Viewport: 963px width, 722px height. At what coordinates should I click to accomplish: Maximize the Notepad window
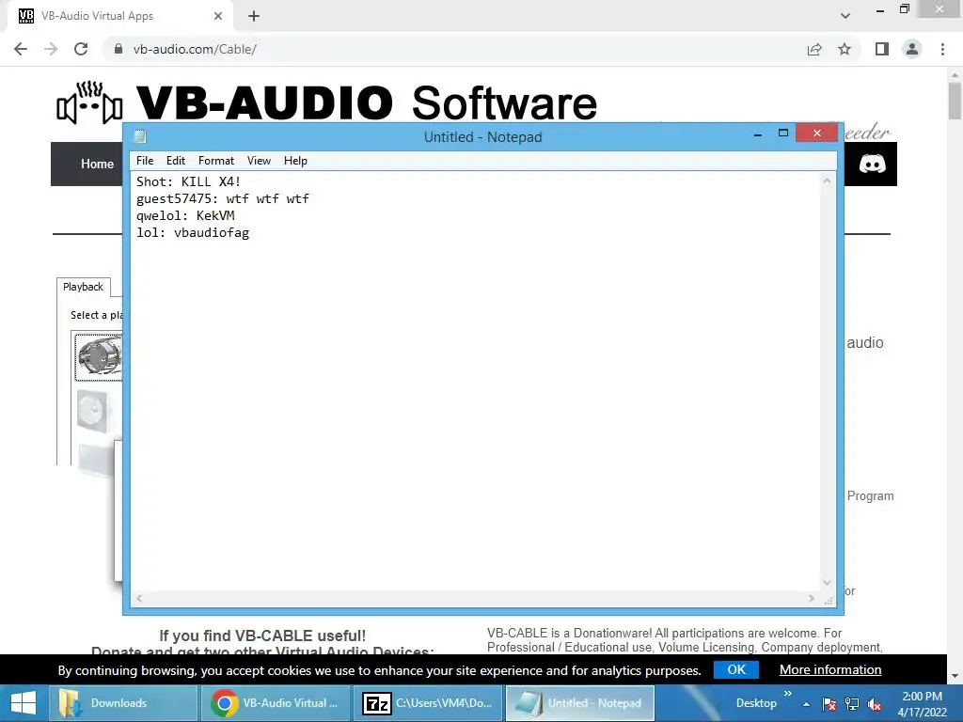[783, 133]
